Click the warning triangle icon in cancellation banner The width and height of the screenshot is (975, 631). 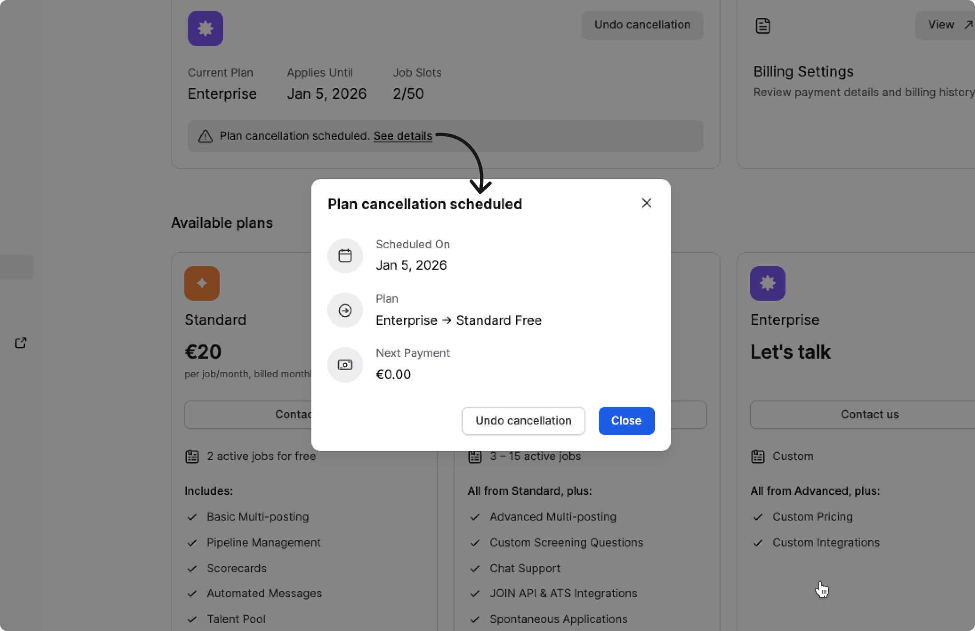point(205,136)
